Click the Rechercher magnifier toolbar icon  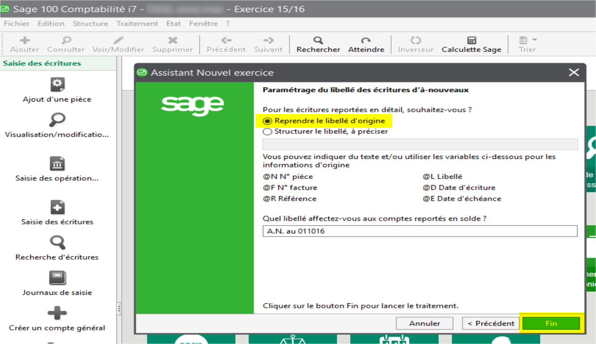[x=318, y=40]
